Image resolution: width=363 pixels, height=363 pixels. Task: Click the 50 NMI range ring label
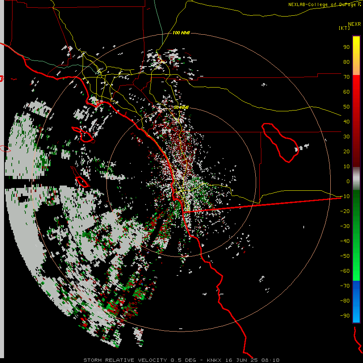click(181, 107)
